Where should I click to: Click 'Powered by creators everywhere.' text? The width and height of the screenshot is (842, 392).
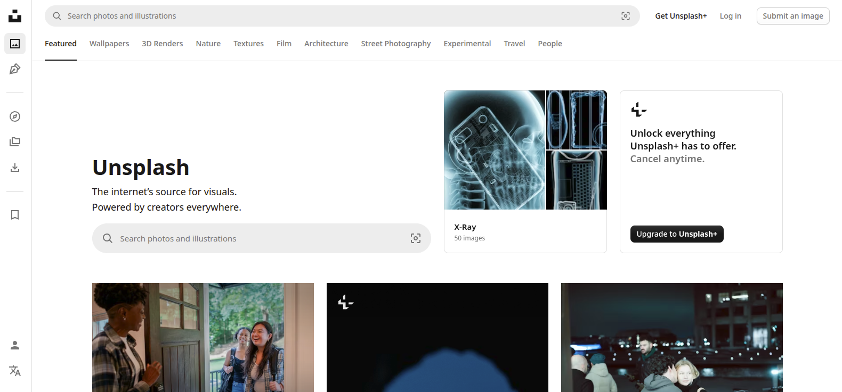(x=167, y=207)
